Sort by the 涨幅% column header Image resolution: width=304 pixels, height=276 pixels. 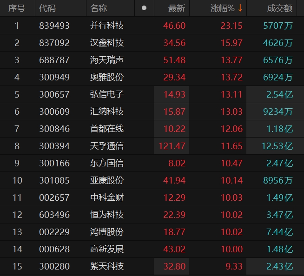[222, 8]
